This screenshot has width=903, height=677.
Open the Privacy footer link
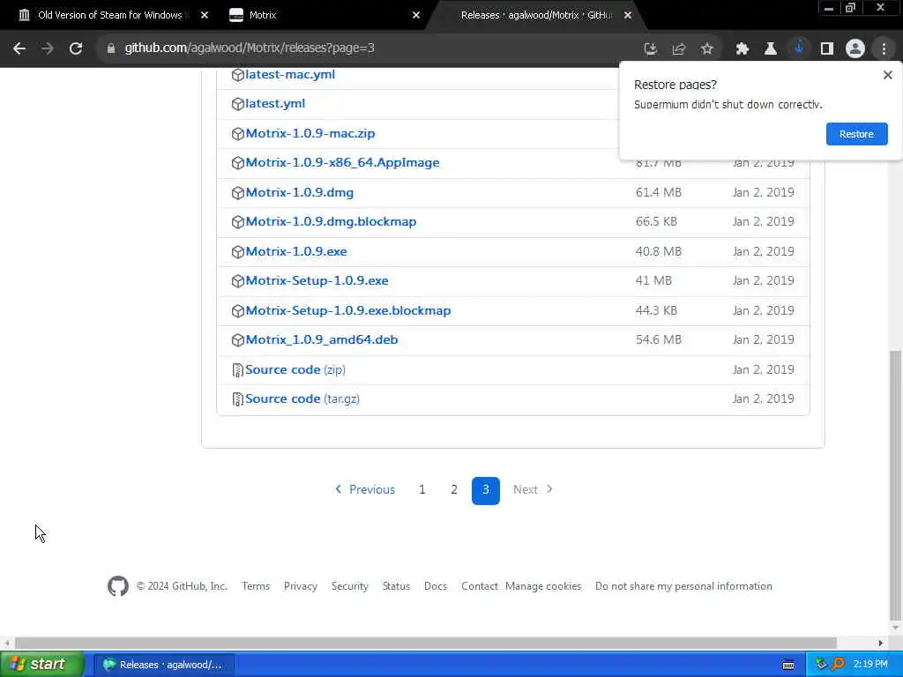click(x=301, y=586)
